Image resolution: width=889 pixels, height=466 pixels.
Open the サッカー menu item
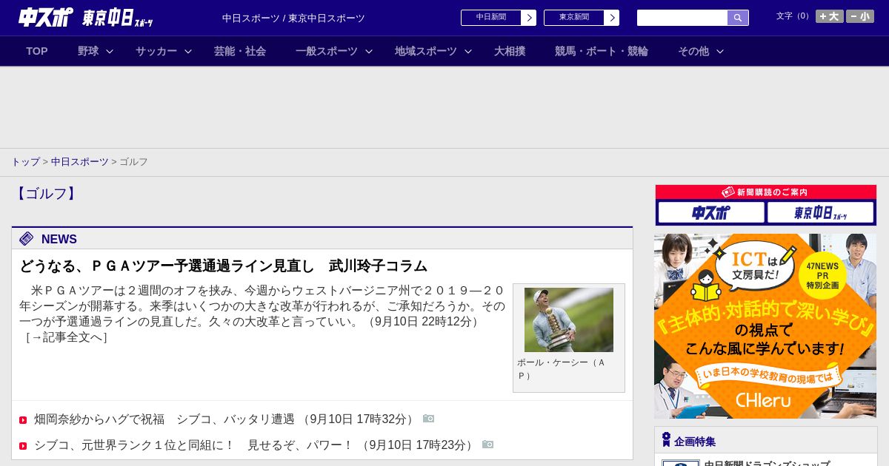[x=156, y=51]
